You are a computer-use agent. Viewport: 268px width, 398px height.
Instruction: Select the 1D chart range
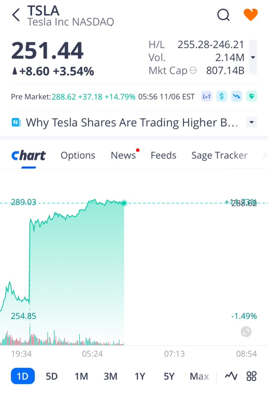[x=23, y=376]
